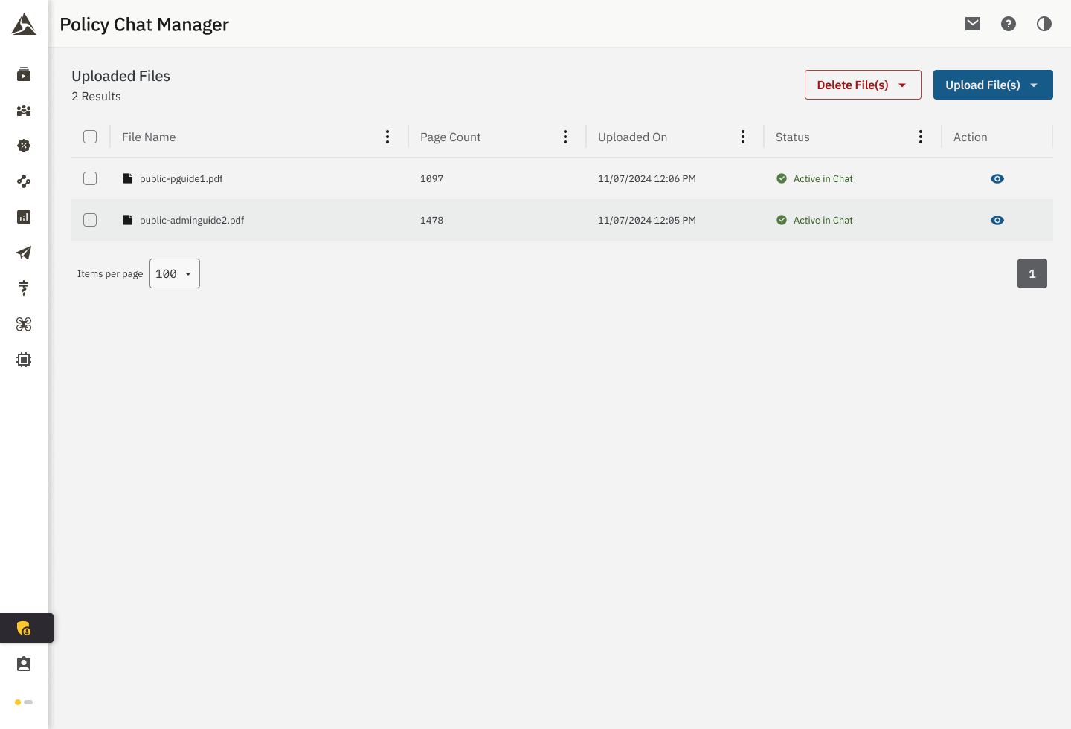The height and width of the screenshot is (729, 1071).
Task: Open the File Name column options menu
Action: coord(387,137)
